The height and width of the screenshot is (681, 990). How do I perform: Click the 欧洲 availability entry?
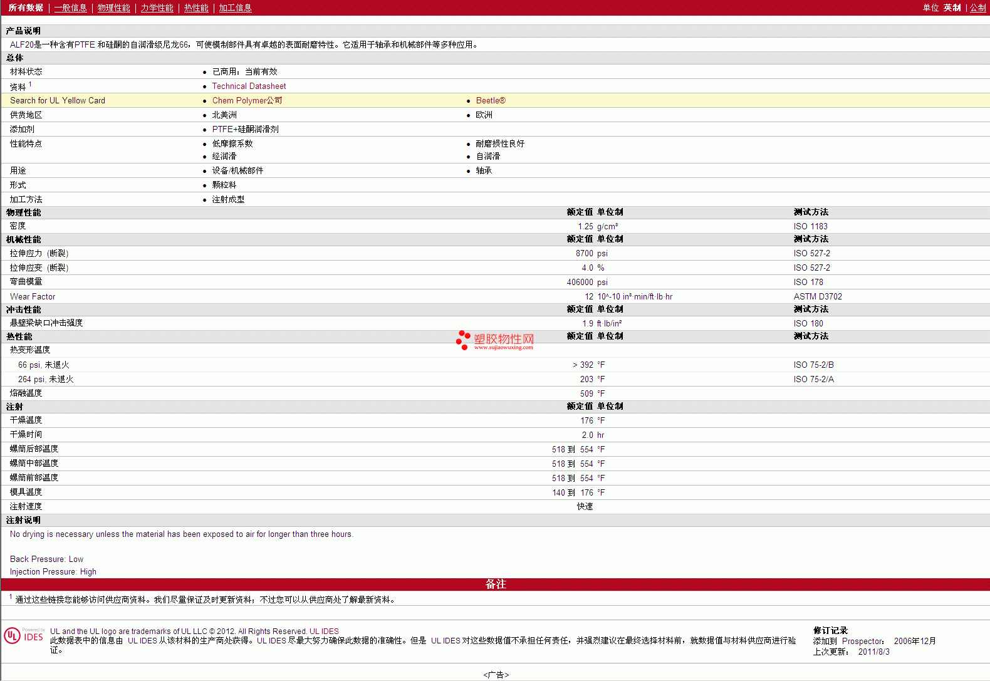(x=484, y=115)
